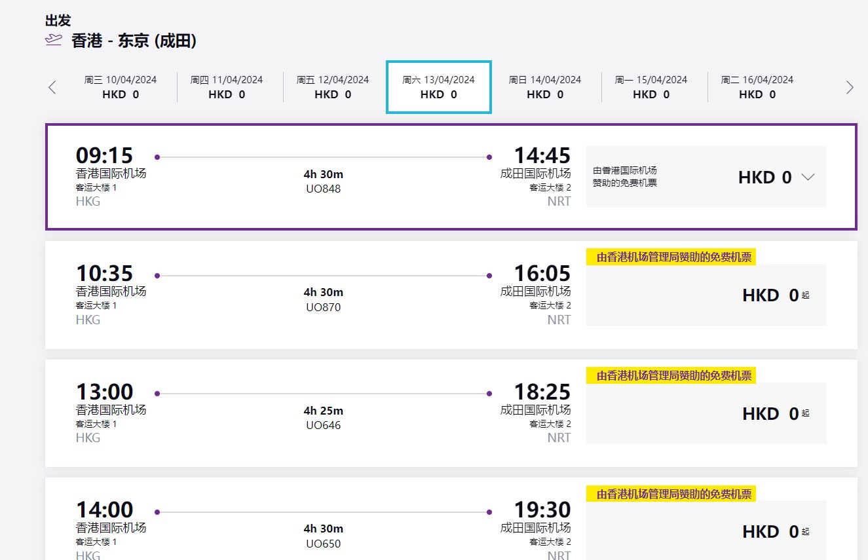This screenshot has width=868, height=560.
Task: Select the HKD 0 fare for flight UO848
Action: click(764, 177)
